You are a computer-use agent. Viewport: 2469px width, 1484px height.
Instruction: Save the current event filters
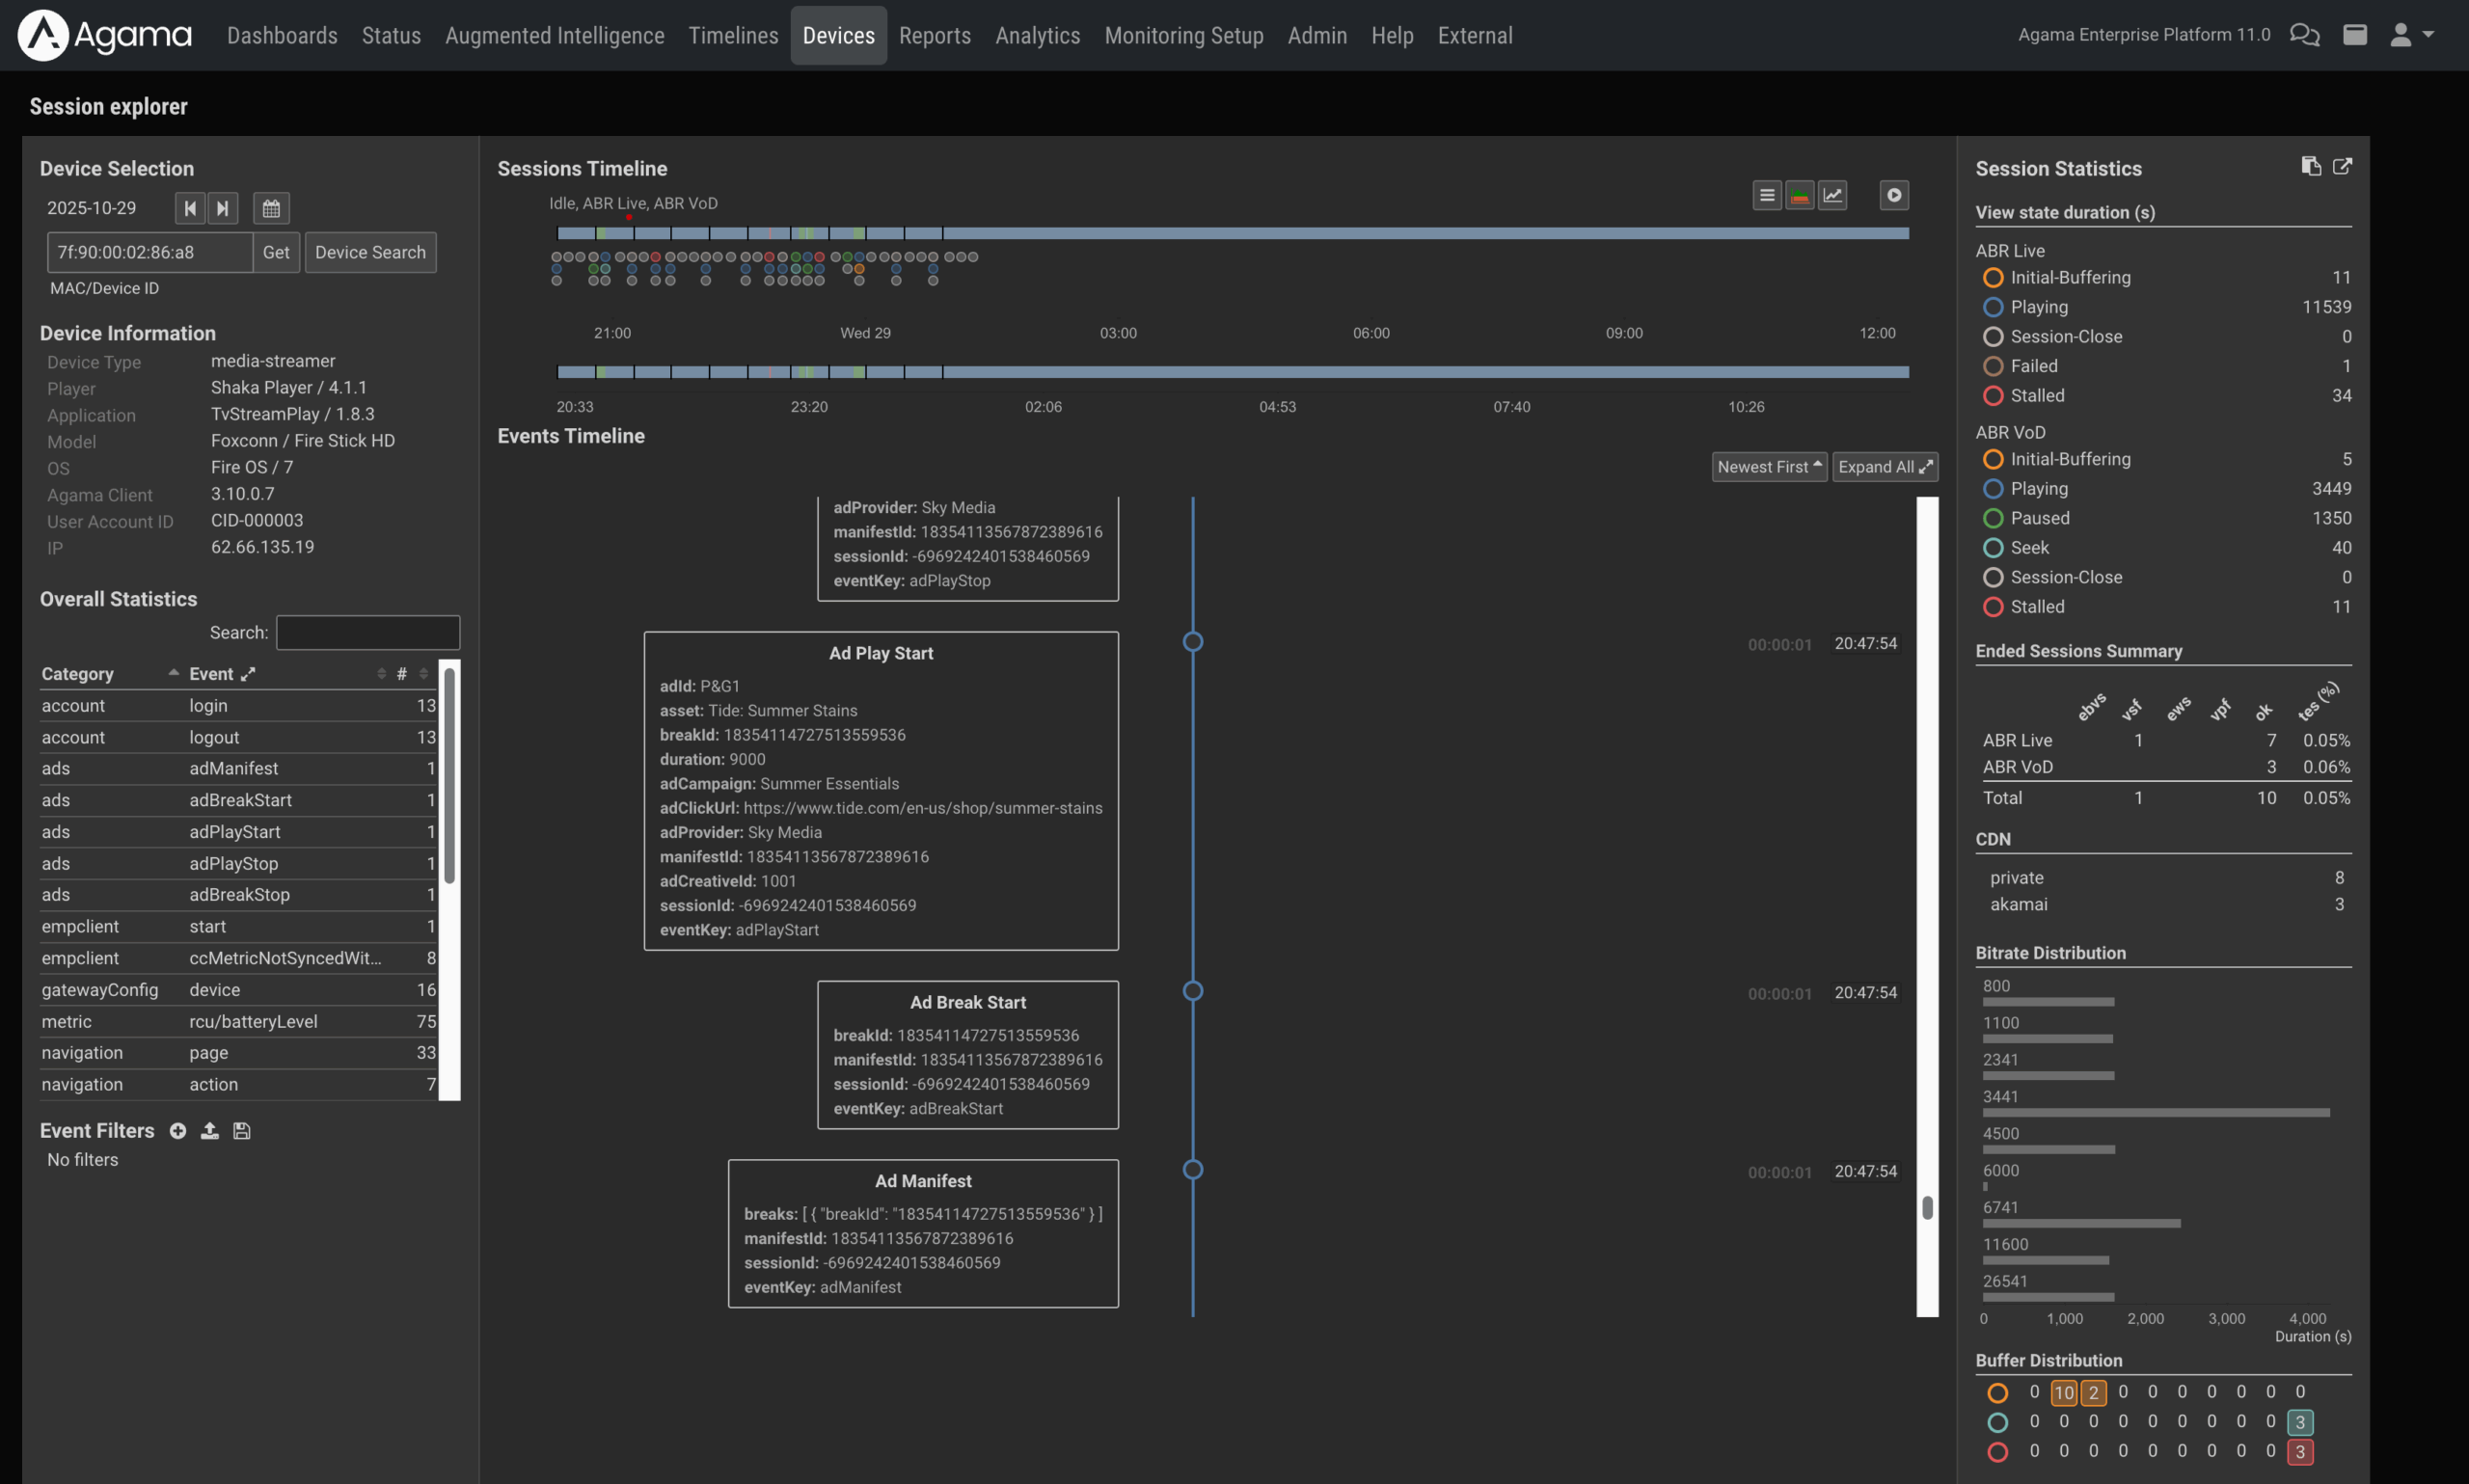click(241, 1131)
